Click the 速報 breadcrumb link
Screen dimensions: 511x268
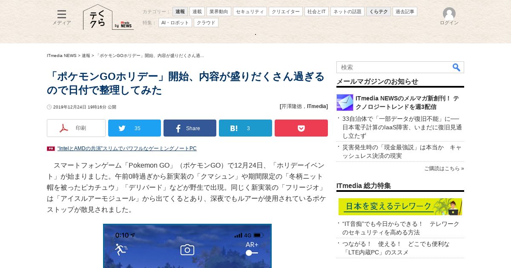coord(86,56)
